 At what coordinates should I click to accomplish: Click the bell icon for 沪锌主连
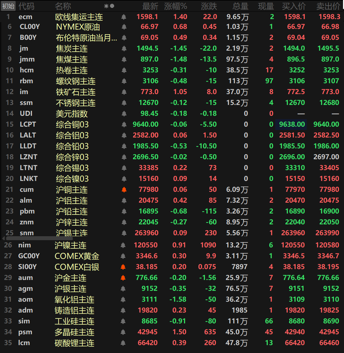tap(124, 222)
